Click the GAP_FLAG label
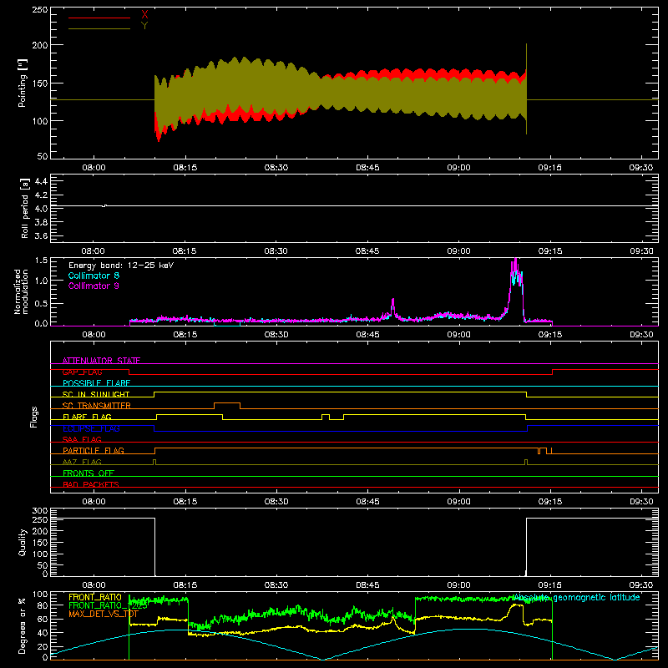 82,372
